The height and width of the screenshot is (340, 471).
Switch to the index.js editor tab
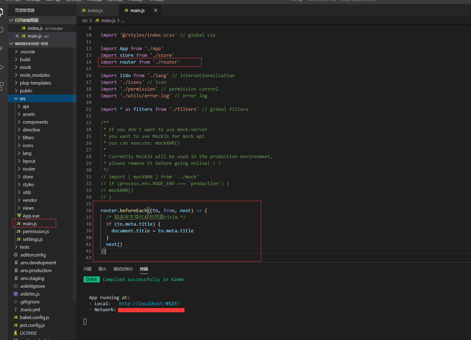pos(98,10)
